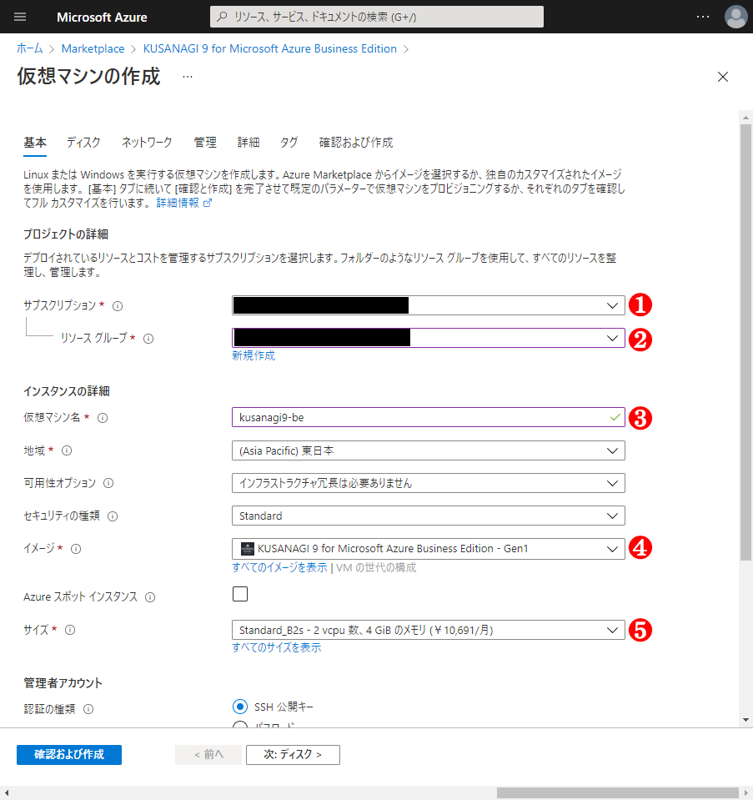Click すべてのイメージを表示 link
Viewport: 753px width, 800px height.
click(279, 567)
